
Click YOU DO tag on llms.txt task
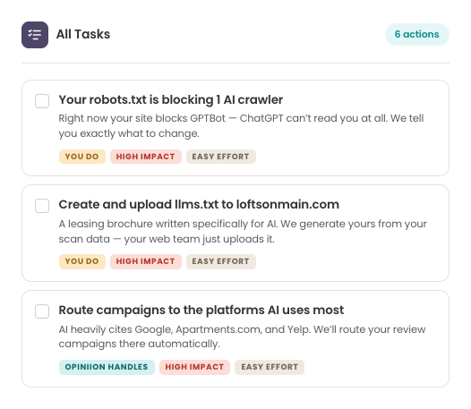tap(82, 261)
